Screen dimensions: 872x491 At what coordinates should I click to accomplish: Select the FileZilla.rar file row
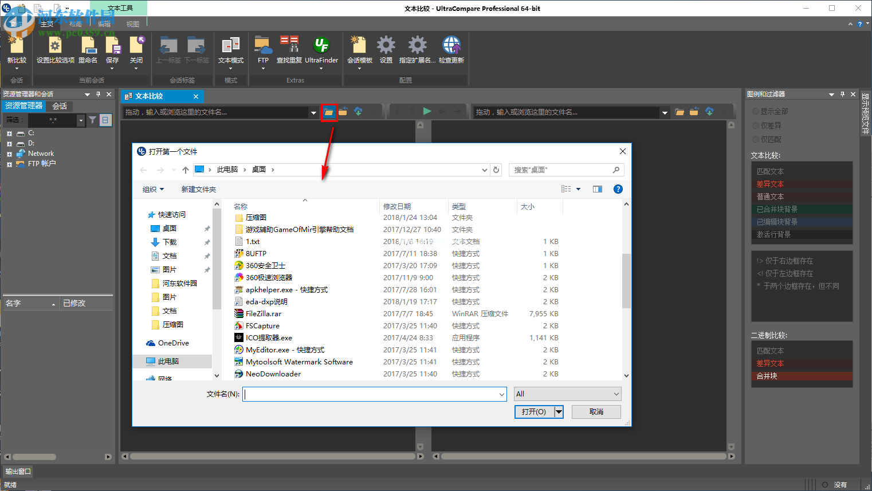(396, 313)
